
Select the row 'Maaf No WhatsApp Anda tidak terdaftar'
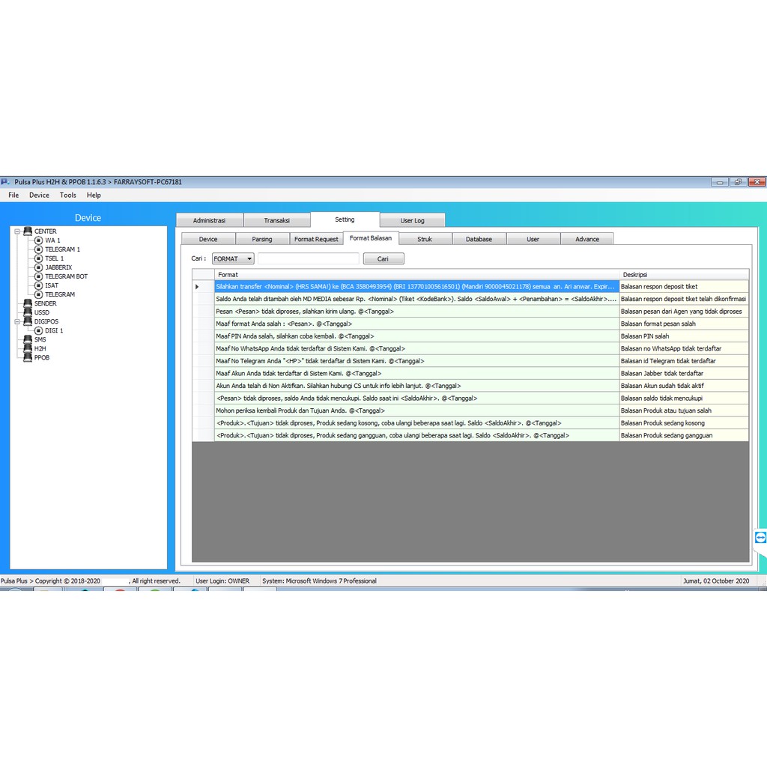416,348
